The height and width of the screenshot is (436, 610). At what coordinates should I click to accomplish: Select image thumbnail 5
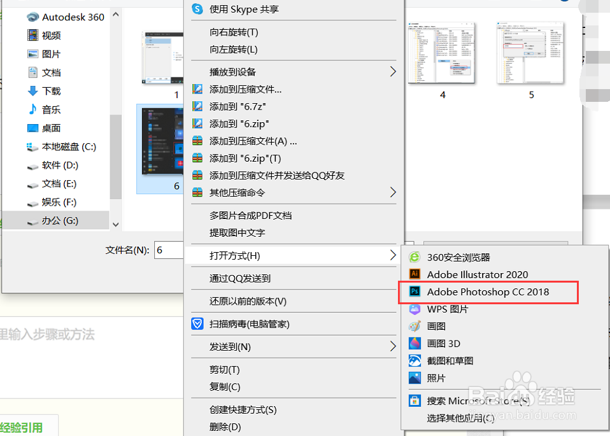pos(530,53)
